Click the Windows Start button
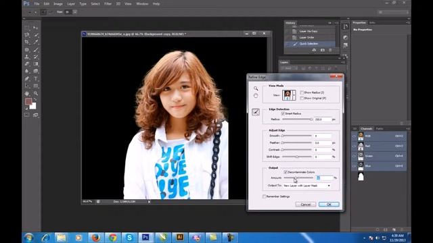The height and width of the screenshot is (243, 433). coord(28,237)
